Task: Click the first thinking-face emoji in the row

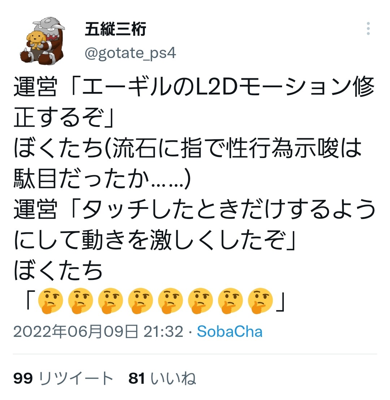Action: (x=50, y=300)
